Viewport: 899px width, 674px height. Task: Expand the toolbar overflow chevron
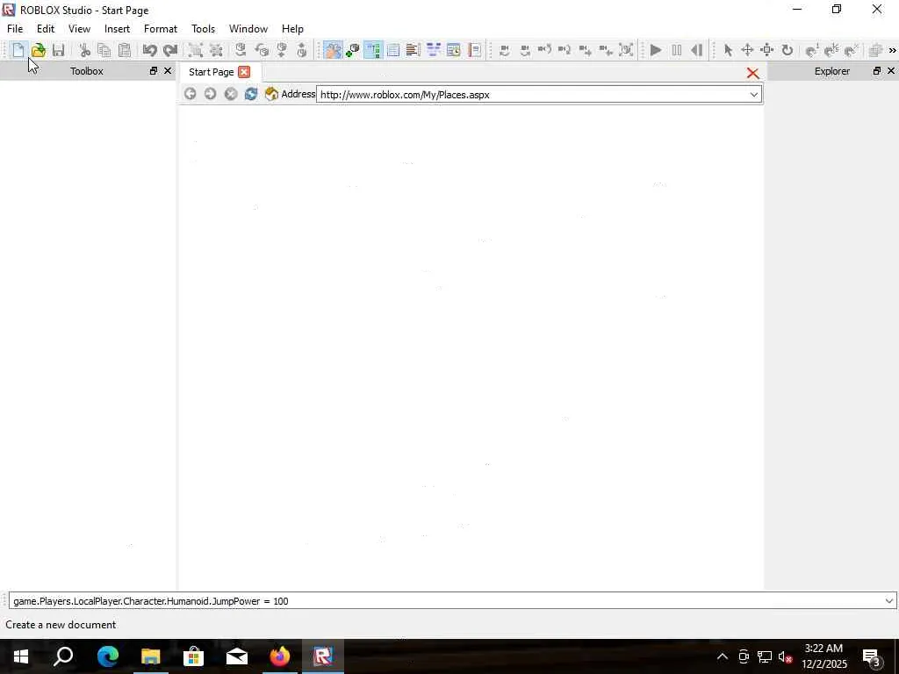[892, 50]
